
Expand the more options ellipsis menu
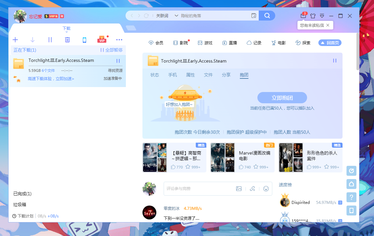pos(119,39)
